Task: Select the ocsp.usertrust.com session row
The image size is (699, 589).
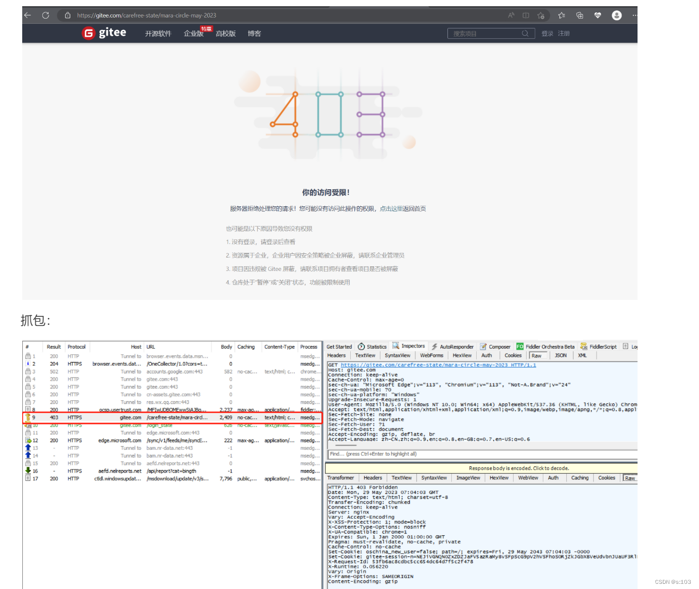Action: tap(171, 410)
